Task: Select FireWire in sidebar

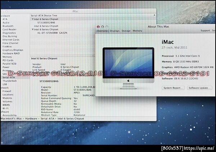Action: point(7,46)
